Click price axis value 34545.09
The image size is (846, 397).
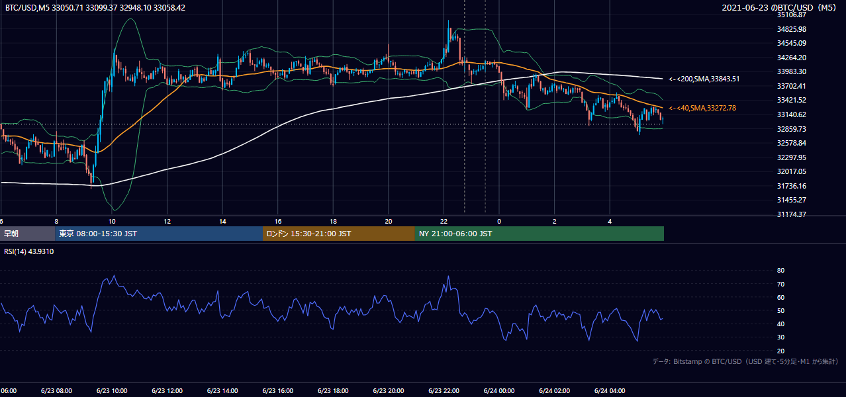(x=791, y=43)
